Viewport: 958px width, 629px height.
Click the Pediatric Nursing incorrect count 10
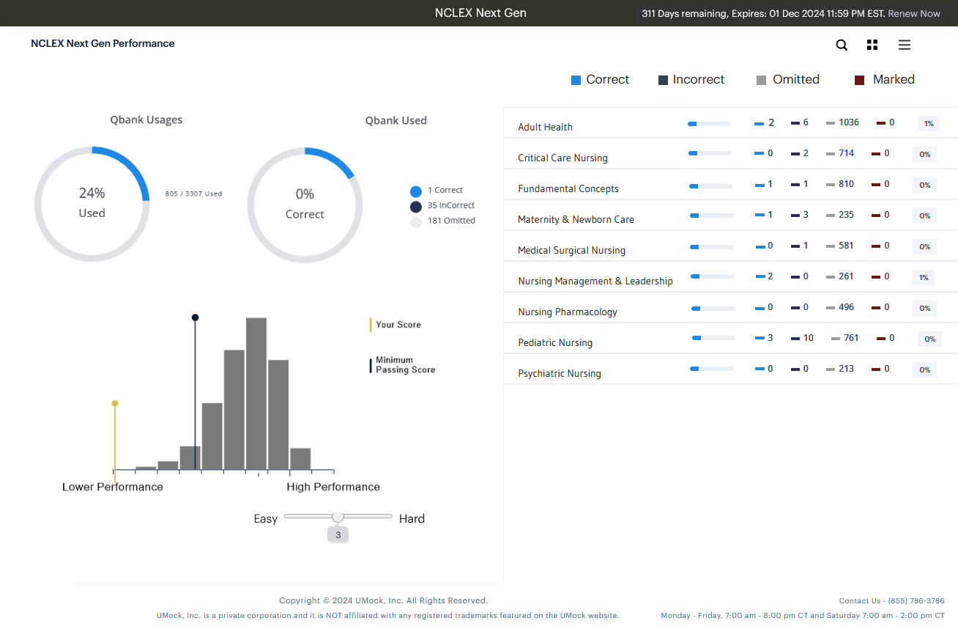pos(809,338)
